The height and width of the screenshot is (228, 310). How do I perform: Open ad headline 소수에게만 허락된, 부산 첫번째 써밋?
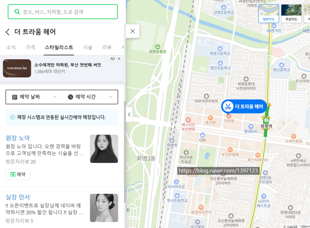point(68,65)
